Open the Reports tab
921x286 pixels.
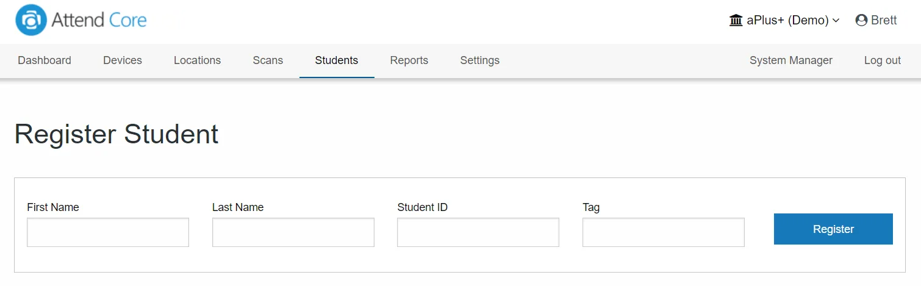pos(409,60)
